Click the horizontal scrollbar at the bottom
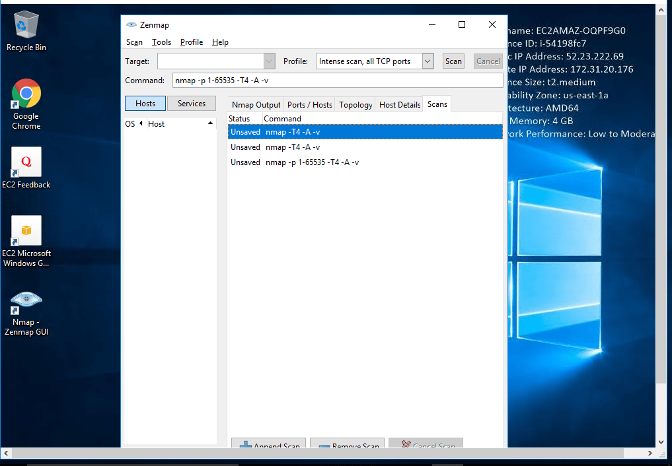Viewport: 672px width, 466px height. click(x=330, y=453)
